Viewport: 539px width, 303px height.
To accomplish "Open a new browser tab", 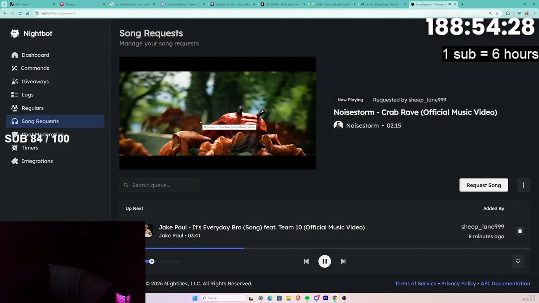I will pos(462,4).
